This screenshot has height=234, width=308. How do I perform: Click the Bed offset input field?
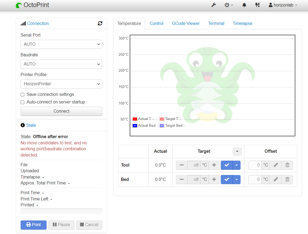[255, 179]
